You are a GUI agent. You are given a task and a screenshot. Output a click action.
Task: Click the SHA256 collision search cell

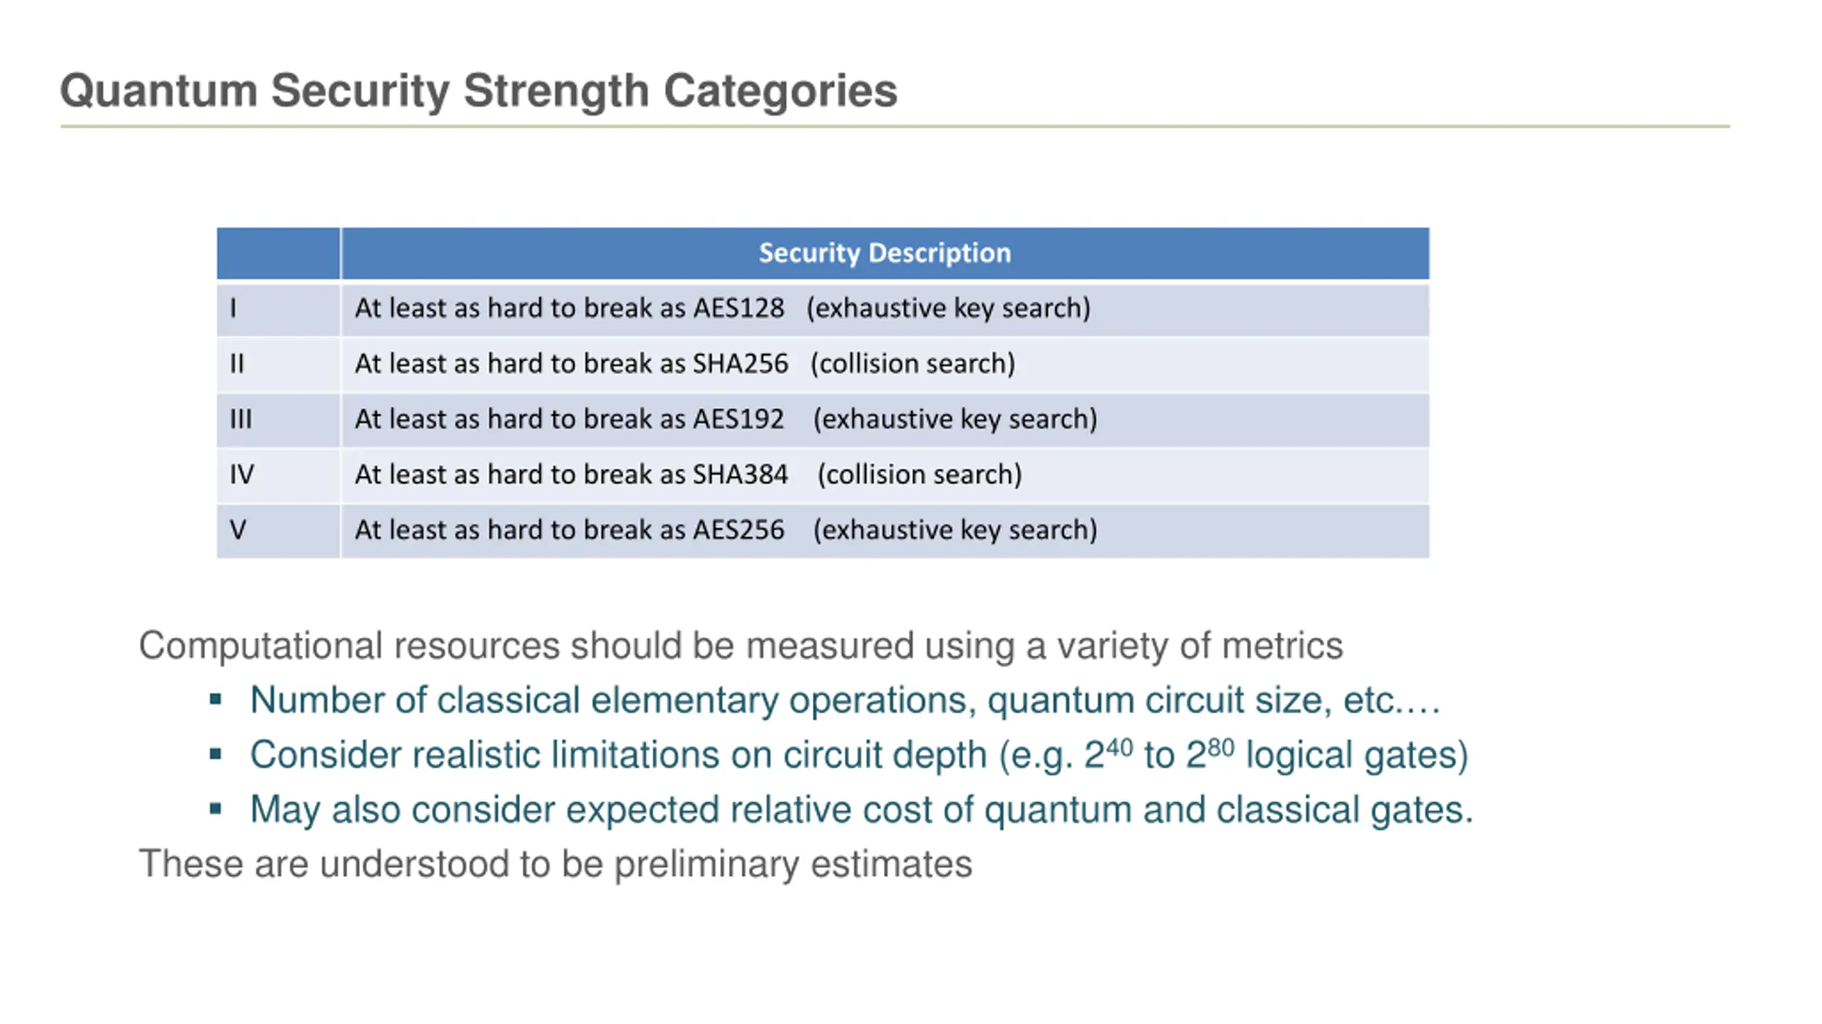(x=885, y=365)
